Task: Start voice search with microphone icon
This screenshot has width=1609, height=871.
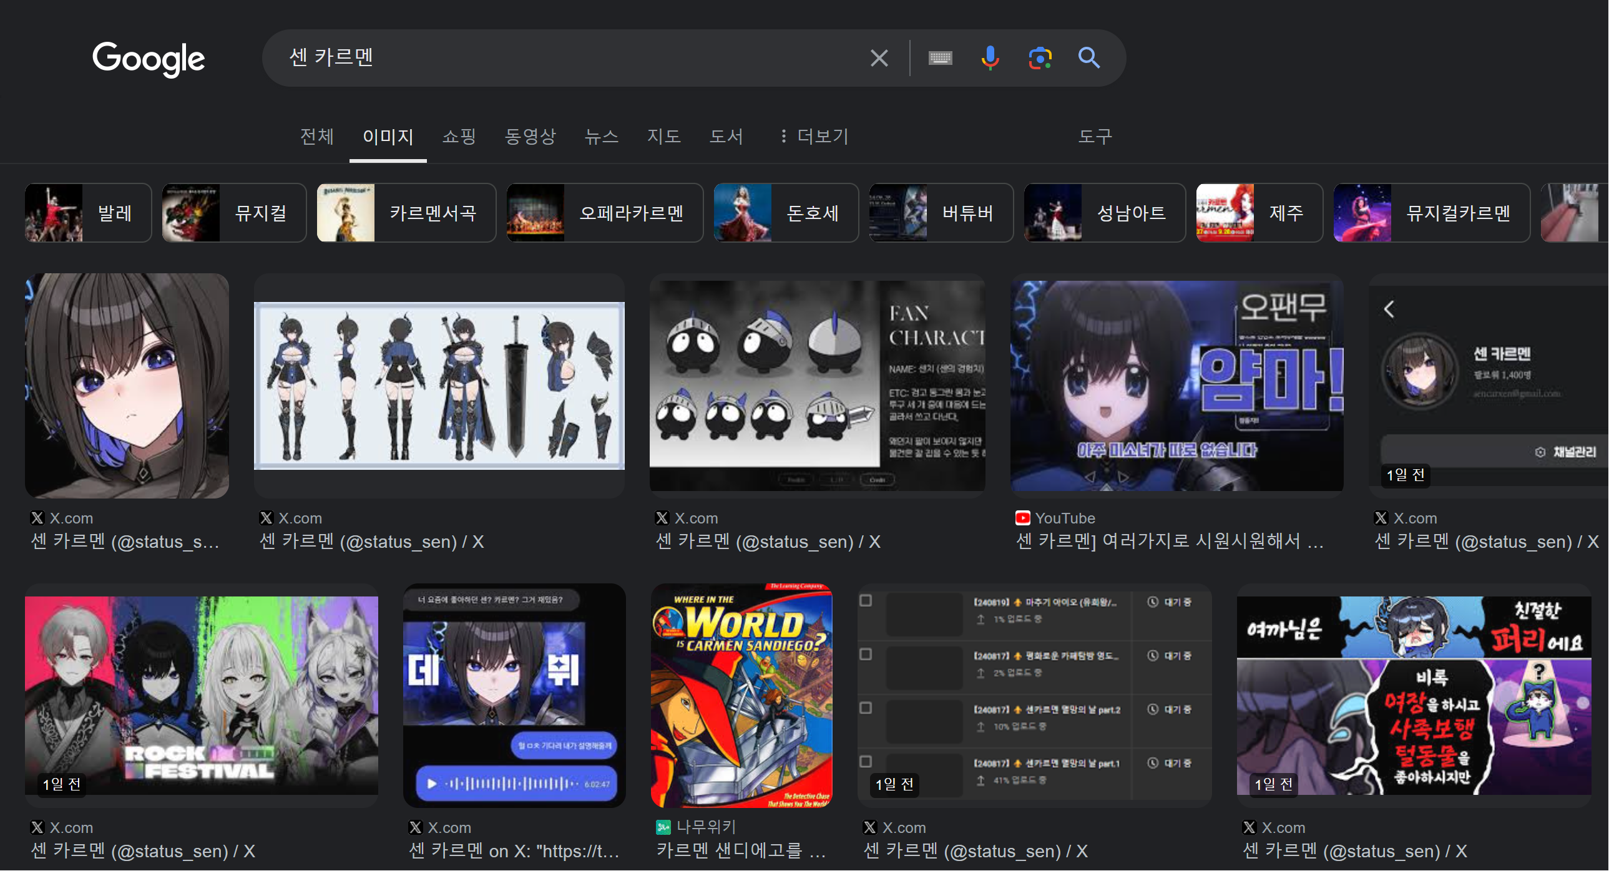Action: (990, 58)
